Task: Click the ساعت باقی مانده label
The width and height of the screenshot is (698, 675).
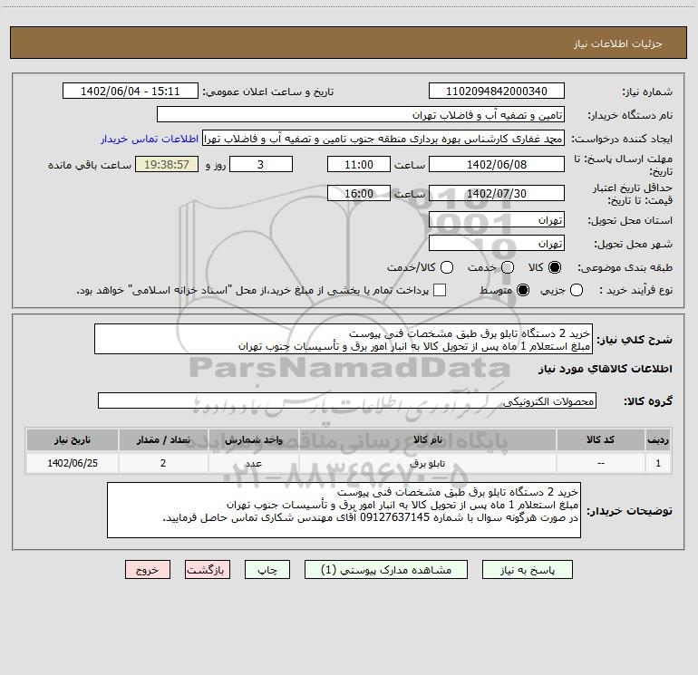Action: point(90,165)
